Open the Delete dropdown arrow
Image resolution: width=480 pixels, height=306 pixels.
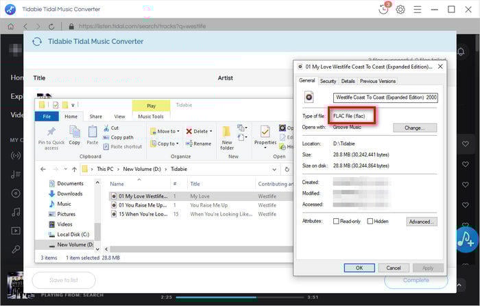point(211,132)
